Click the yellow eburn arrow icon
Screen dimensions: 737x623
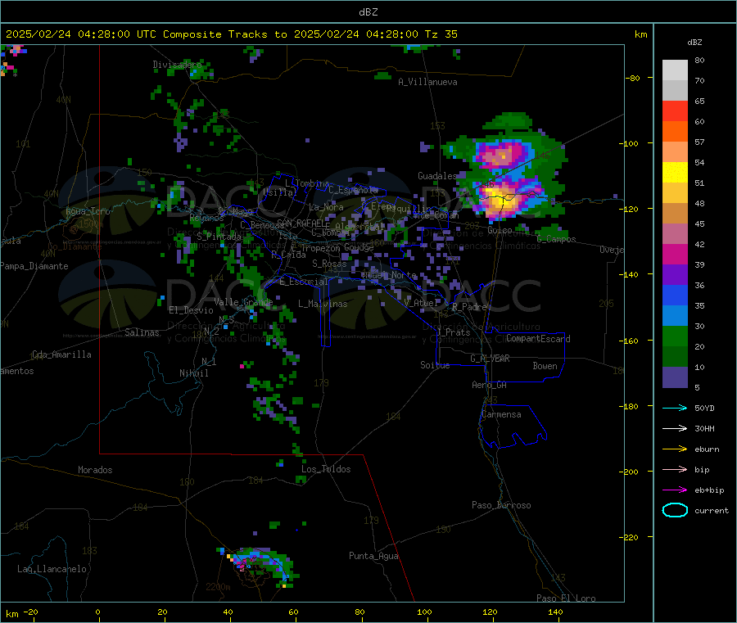pyautogui.click(x=675, y=449)
